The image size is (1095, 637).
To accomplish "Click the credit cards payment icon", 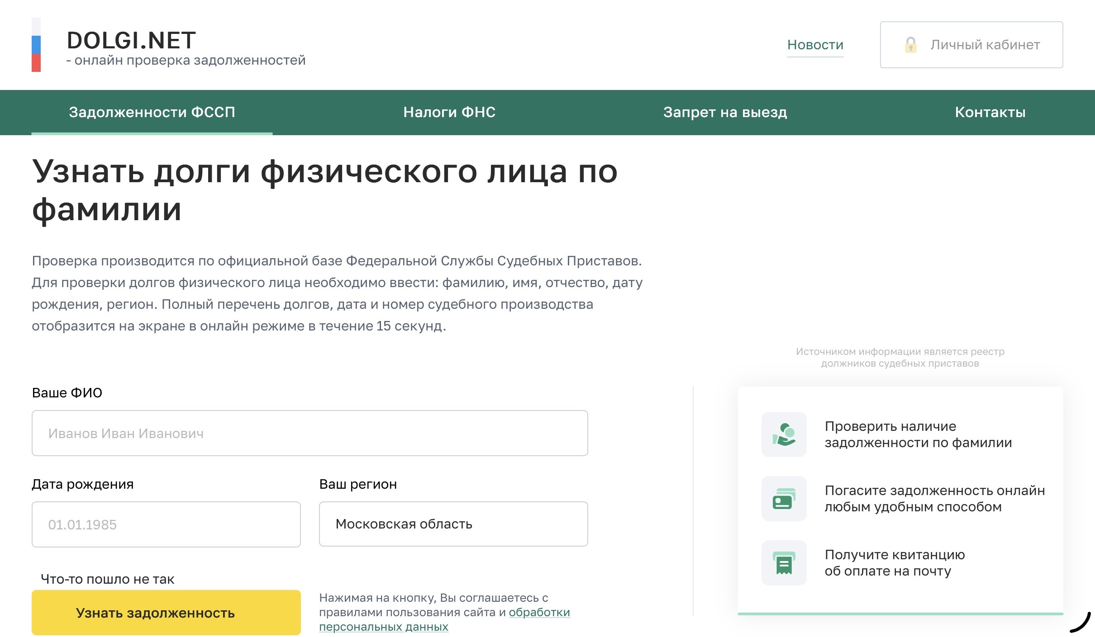I will (784, 499).
